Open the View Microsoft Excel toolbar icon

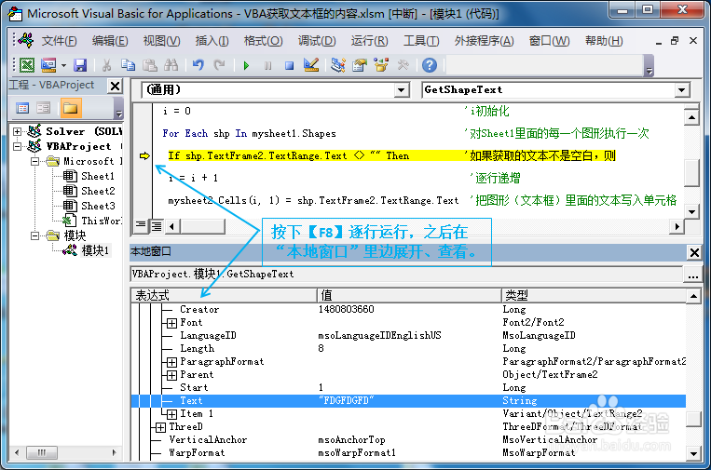coord(27,65)
